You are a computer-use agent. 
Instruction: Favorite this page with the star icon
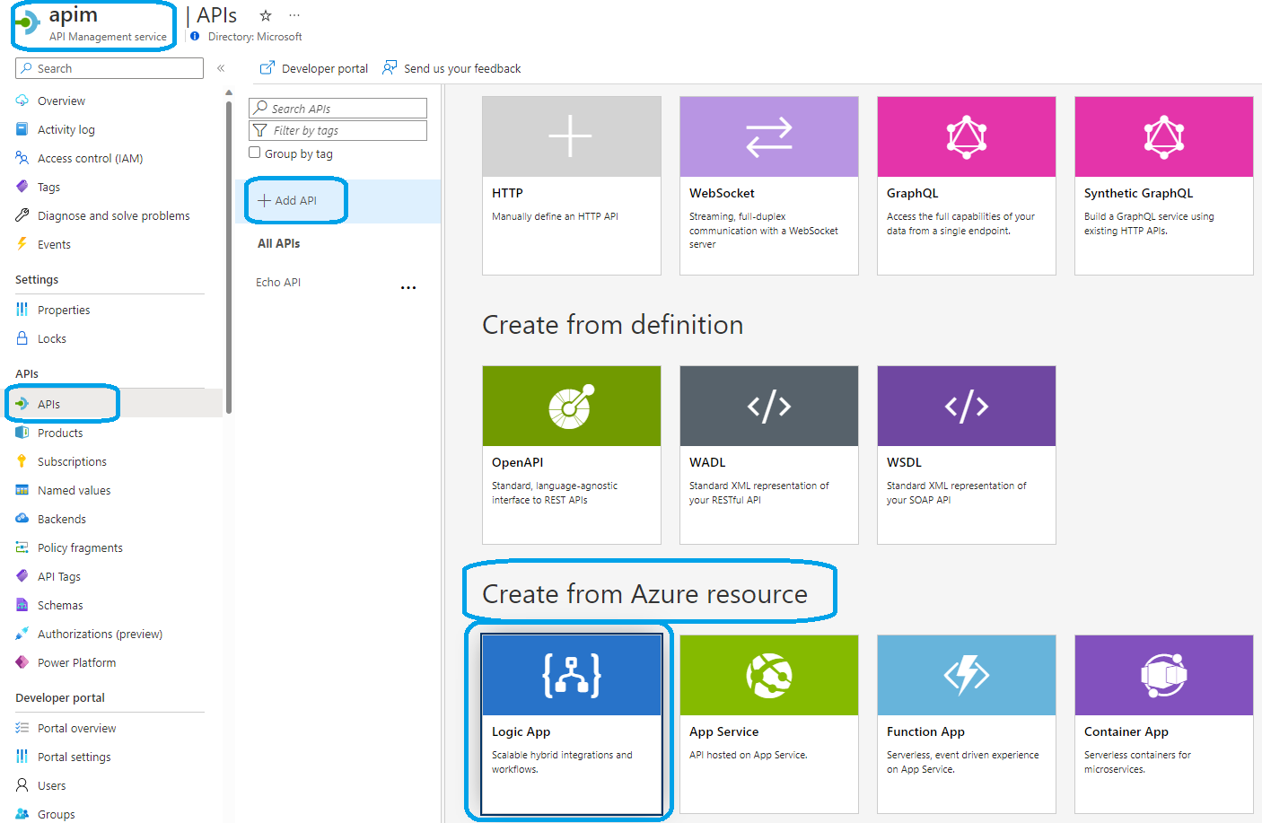pos(265,15)
